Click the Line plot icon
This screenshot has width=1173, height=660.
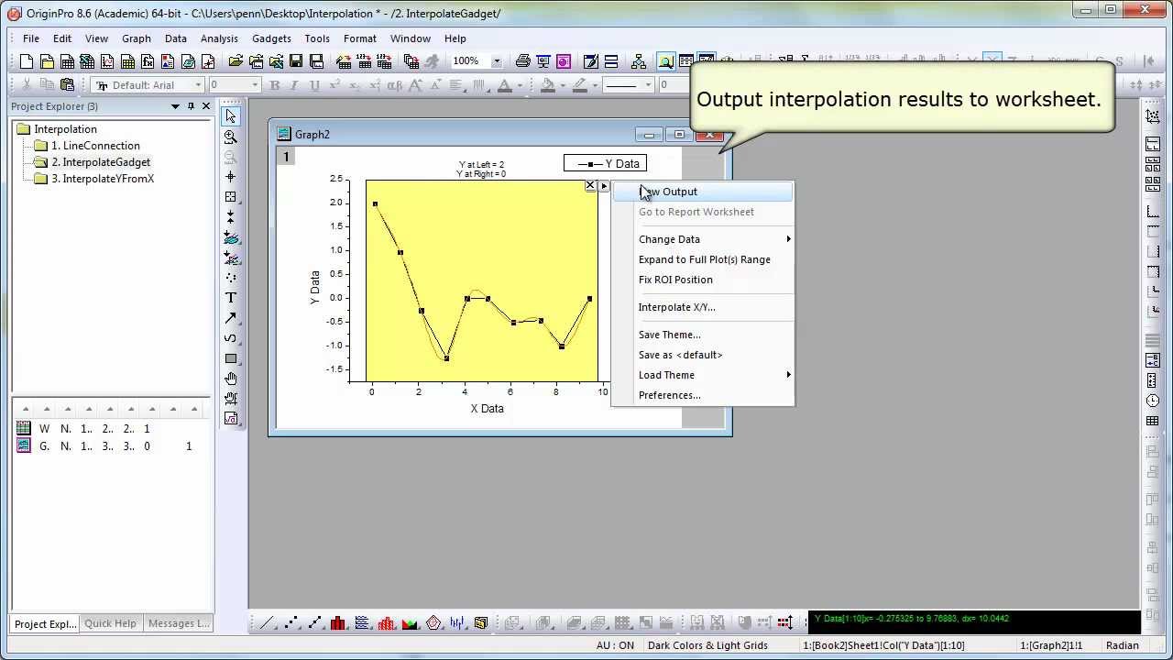click(267, 623)
